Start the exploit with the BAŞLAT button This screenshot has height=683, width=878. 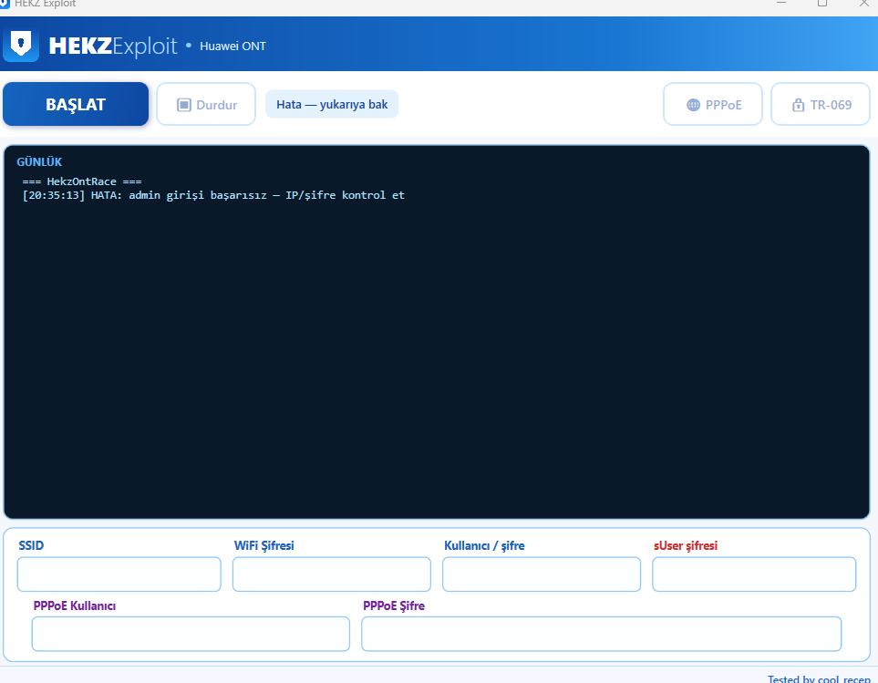click(x=76, y=104)
